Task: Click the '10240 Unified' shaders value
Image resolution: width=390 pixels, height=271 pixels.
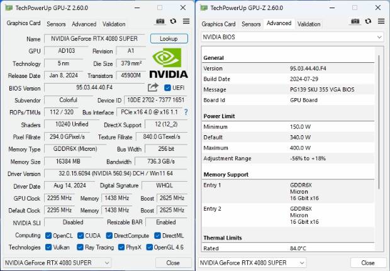Action: [x=72, y=124]
